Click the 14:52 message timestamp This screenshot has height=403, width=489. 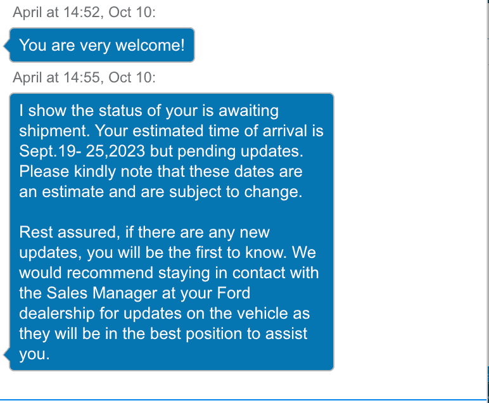(84, 13)
